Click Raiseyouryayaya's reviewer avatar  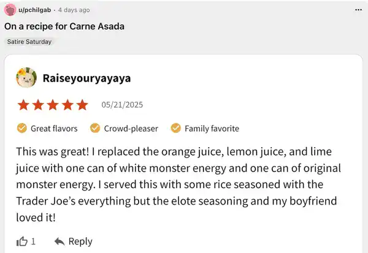(x=28, y=78)
